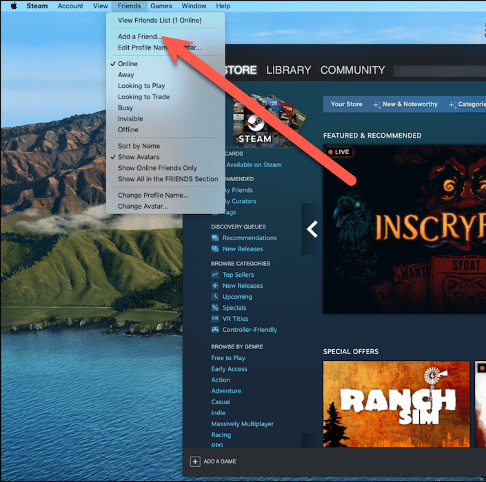
Task: Open the Steam menu in menu bar
Action: 37,6
